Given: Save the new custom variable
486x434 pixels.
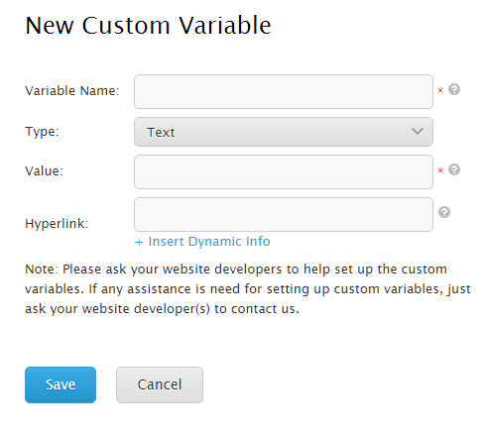Looking at the screenshot, I should (61, 384).
